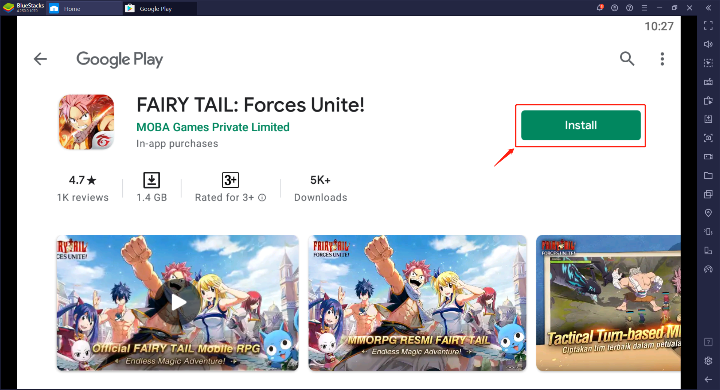
Task: Click the shake device icon
Action: [x=708, y=232]
